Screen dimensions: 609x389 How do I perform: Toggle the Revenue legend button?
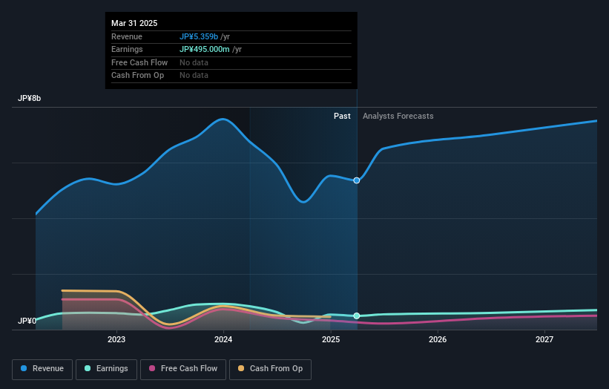(x=42, y=369)
